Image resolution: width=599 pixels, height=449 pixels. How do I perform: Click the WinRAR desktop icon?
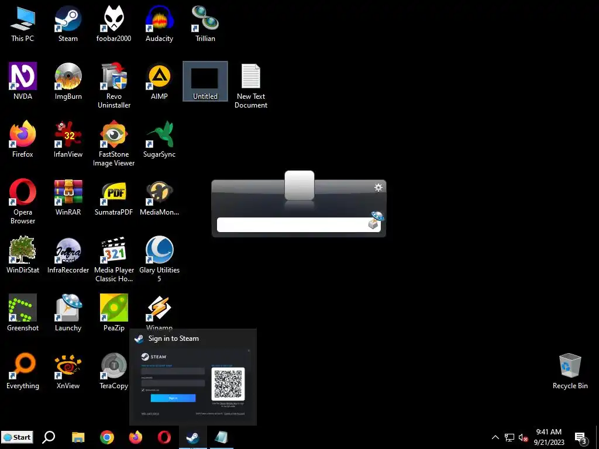68,198
